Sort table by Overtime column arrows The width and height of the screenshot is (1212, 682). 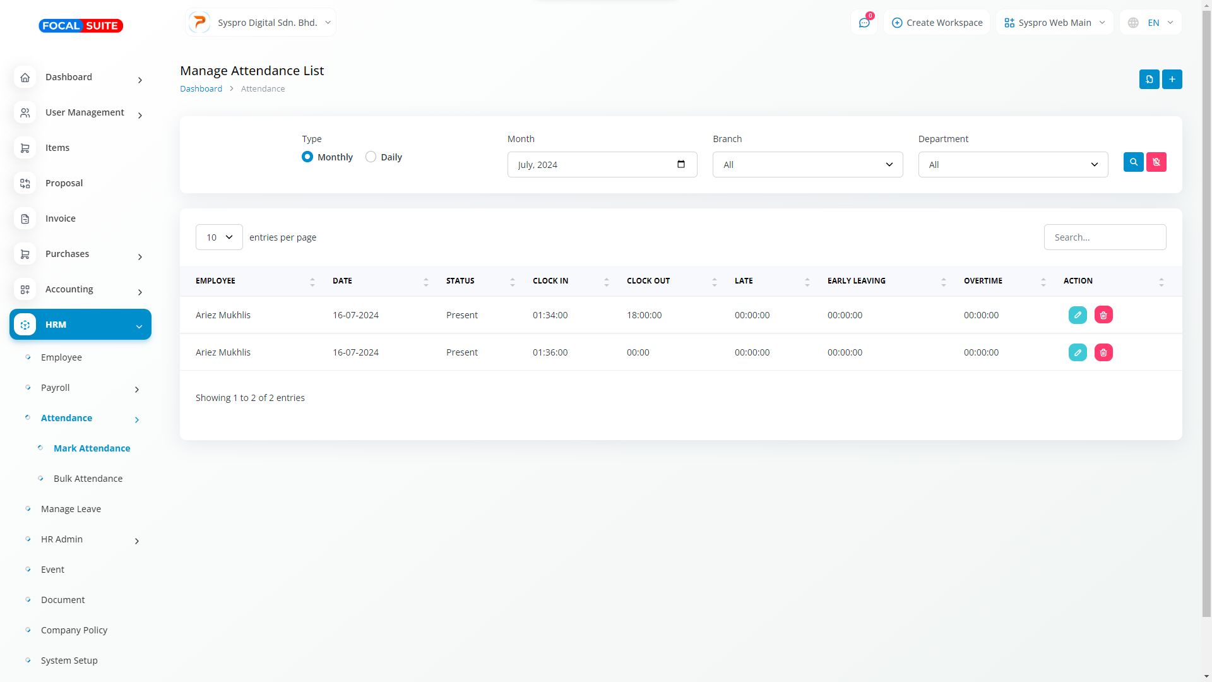tap(1043, 282)
